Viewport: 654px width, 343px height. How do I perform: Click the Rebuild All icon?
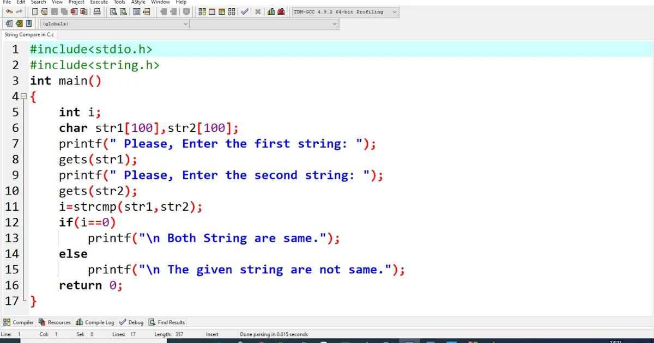coord(232,11)
